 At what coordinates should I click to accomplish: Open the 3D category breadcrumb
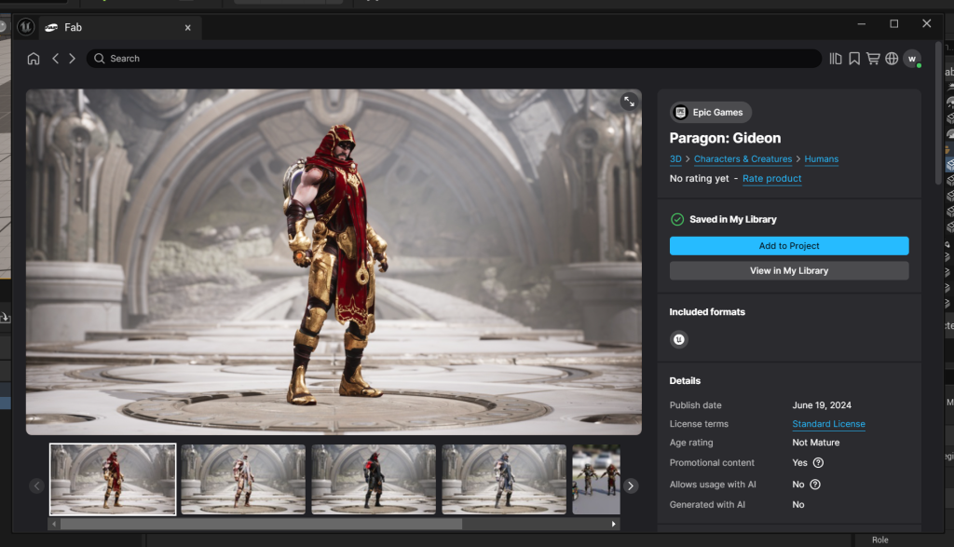point(675,158)
